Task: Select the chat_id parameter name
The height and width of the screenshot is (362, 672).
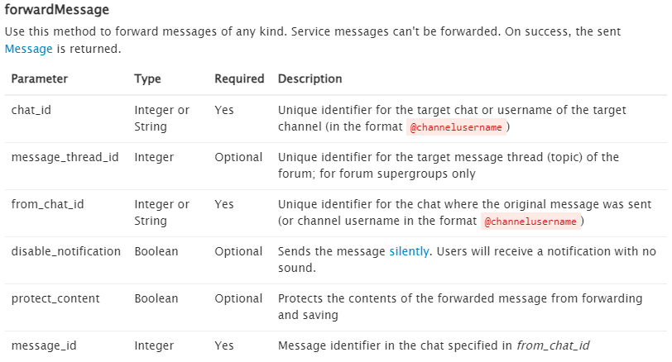Action: pos(31,110)
